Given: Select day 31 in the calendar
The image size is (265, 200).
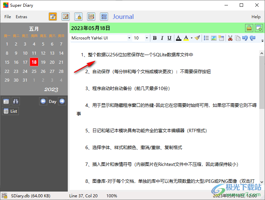Looking at the screenshot, I should [25, 80].
